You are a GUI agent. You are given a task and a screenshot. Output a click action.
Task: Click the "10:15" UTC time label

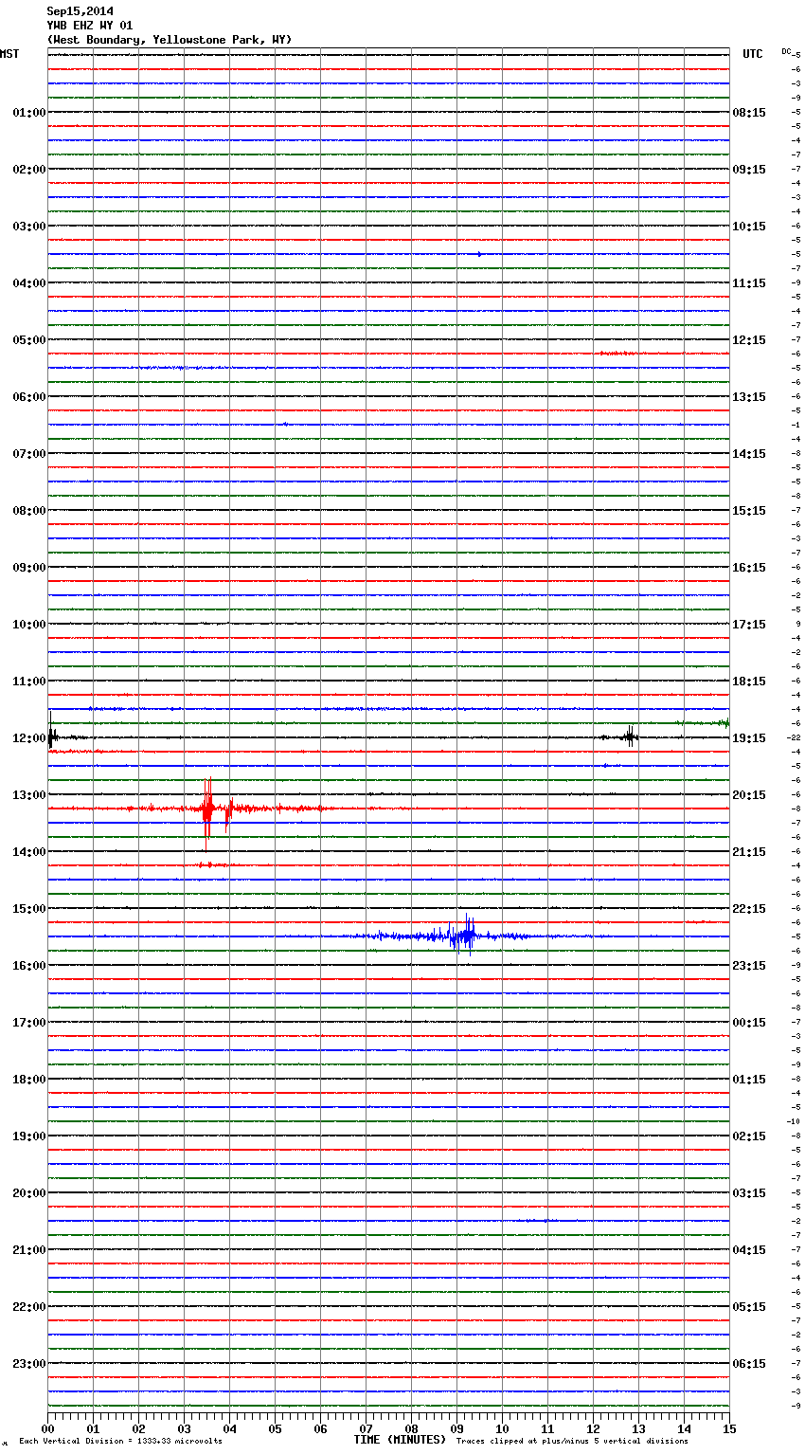[749, 227]
